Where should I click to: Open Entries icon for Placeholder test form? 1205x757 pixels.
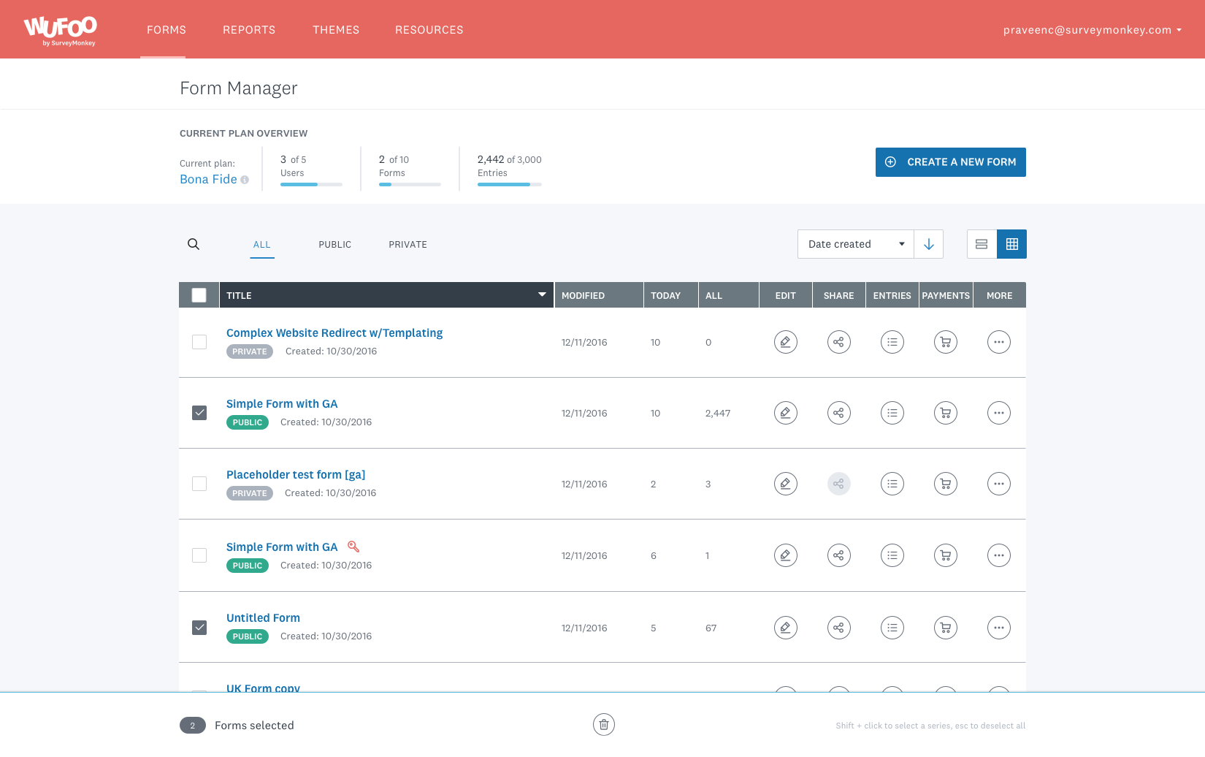pyautogui.click(x=892, y=484)
